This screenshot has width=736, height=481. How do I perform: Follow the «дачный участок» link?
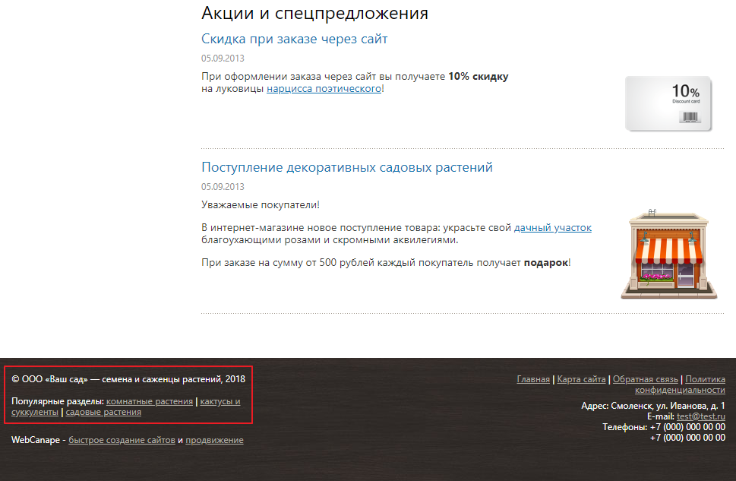[x=552, y=228]
